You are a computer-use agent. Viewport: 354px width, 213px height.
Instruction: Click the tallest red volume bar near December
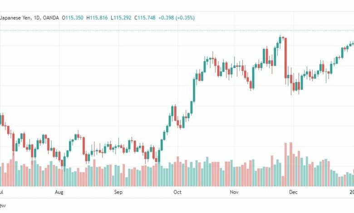(291, 164)
